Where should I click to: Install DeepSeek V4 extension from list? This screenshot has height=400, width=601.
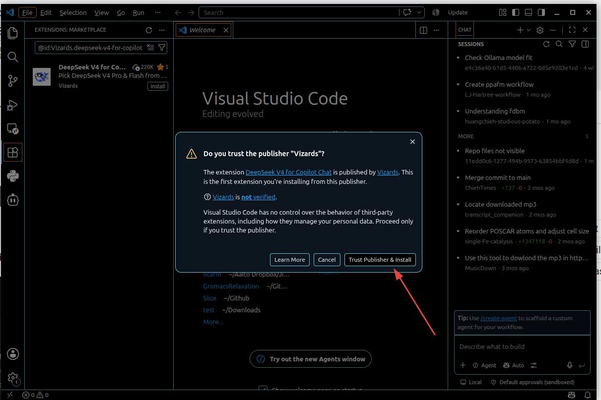tap(158, 86)
